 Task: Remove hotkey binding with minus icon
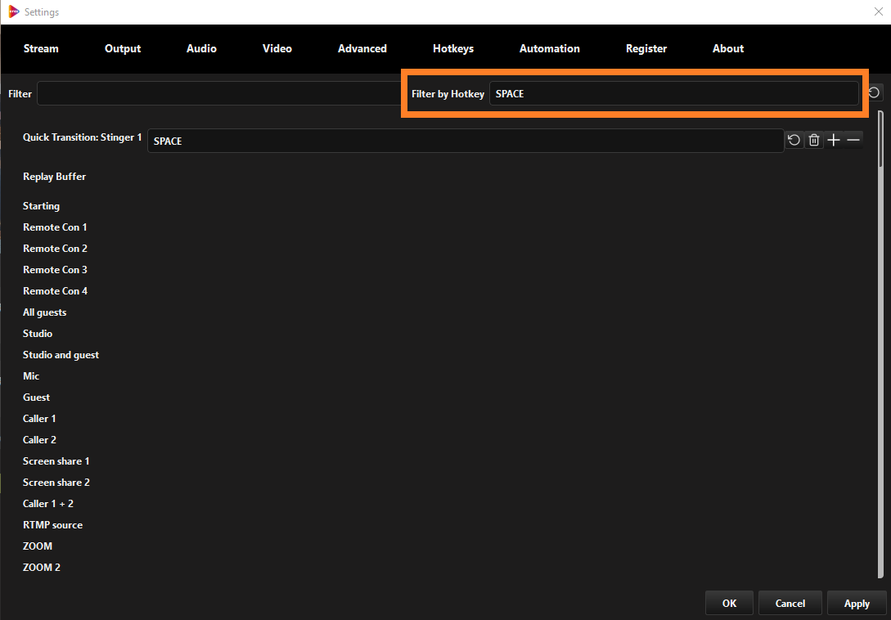[x=853, y=140]
